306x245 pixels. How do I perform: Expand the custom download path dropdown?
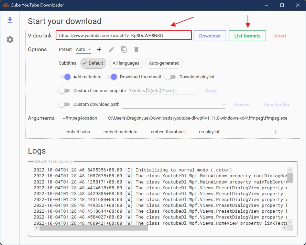click(x=224, y=104)
